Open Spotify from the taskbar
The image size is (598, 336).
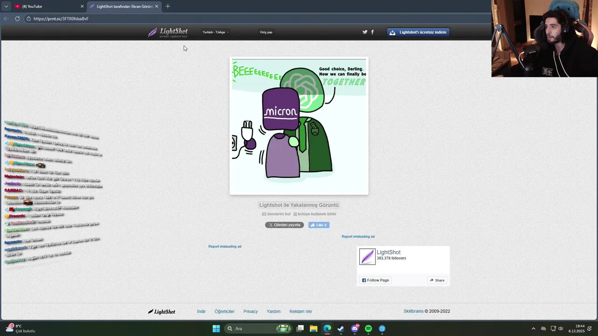tap(368, 329)
